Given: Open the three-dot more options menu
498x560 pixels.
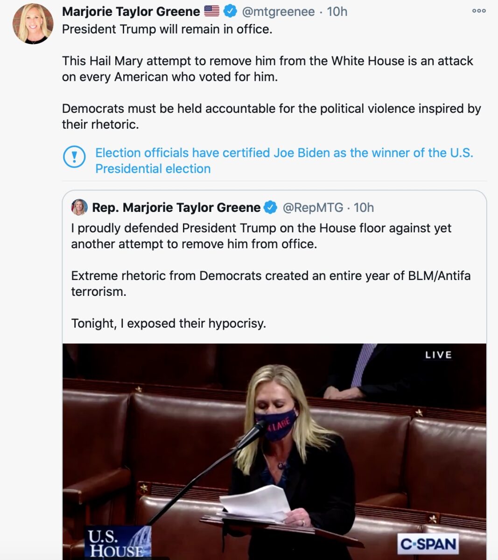Looking at the screenshot, I should [479, 11].
